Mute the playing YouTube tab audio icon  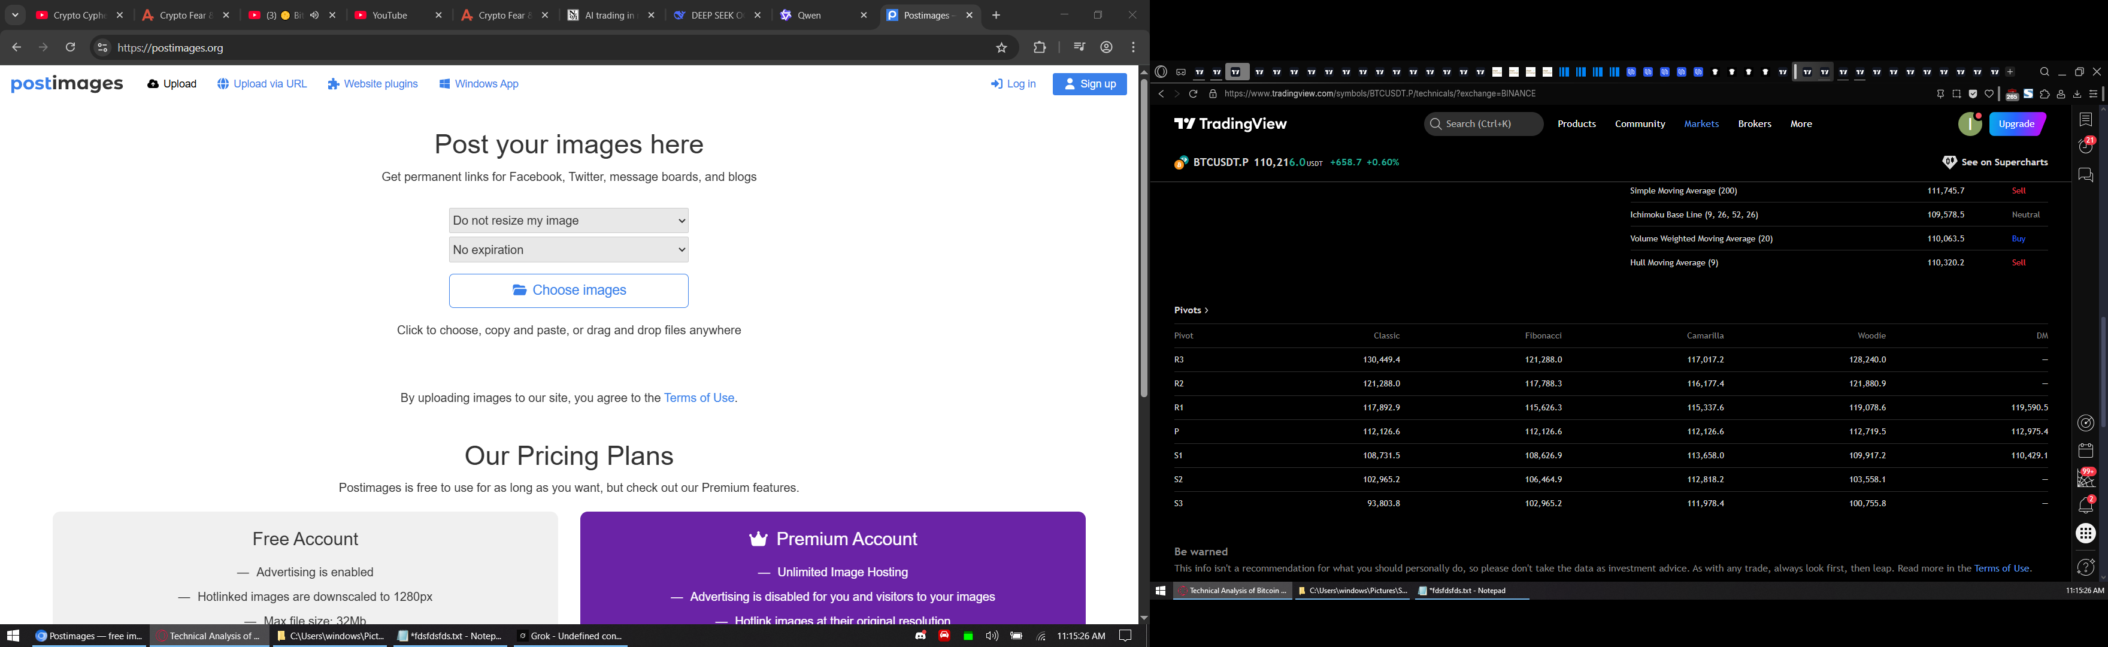pyautogui.click(x=315, y=16)
